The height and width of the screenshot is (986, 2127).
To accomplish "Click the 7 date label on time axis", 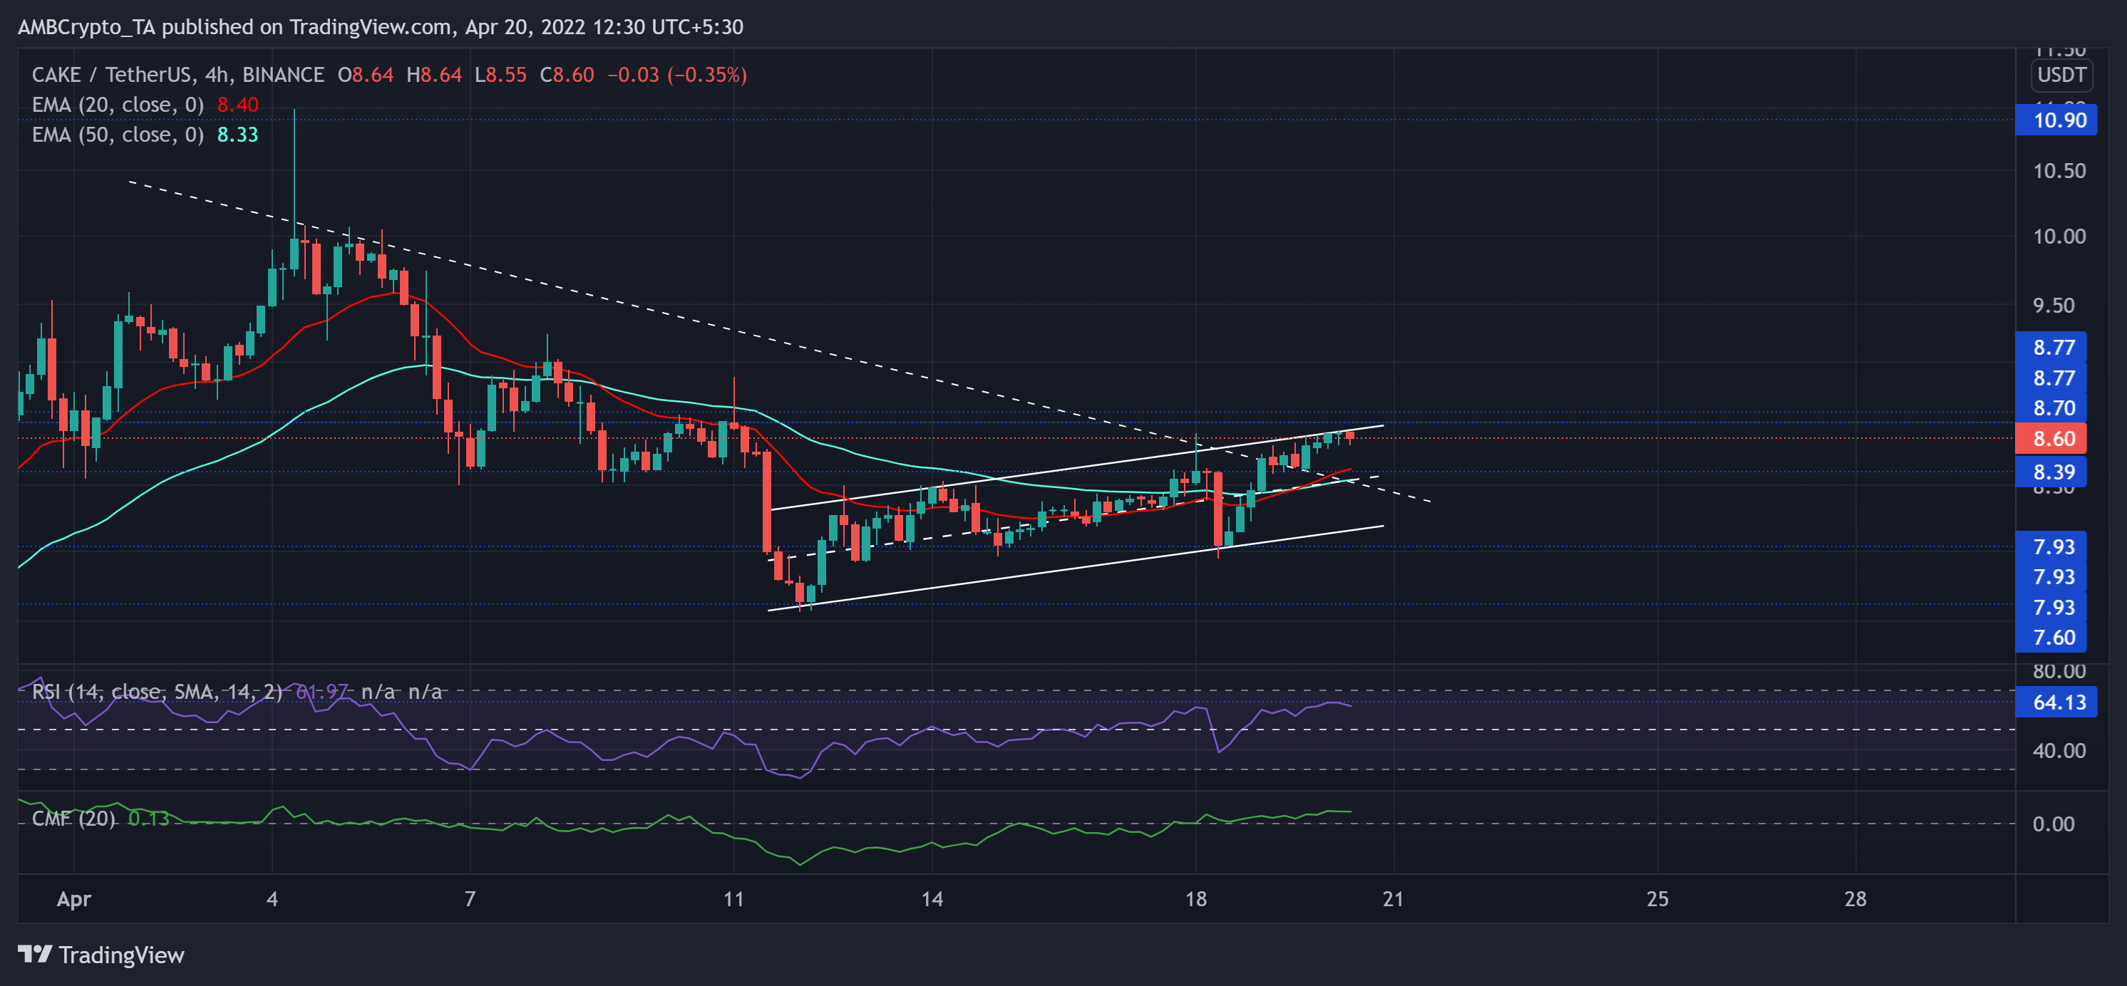I will coord(470,898).
